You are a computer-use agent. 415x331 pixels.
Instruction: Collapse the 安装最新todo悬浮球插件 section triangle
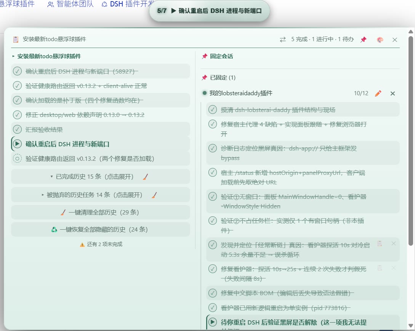click(13, 56)
